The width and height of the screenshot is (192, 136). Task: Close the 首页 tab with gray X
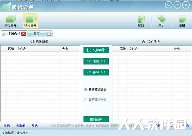pos(49,34)
